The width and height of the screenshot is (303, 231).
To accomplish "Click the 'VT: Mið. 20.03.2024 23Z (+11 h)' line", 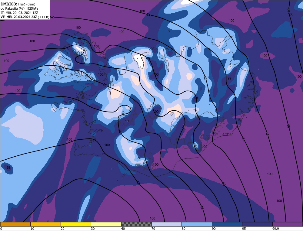I will click(25, 17).
